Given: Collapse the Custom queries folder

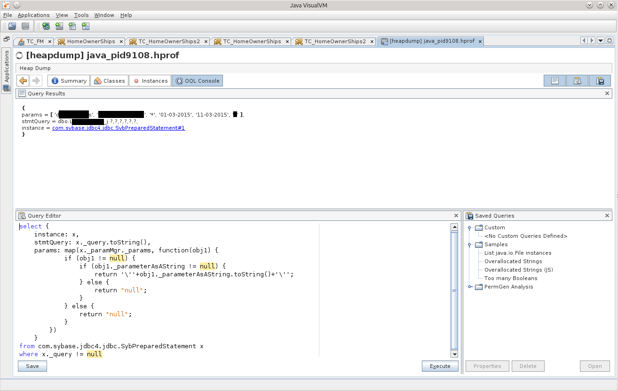Looking at the screenshot, I should (x=470, y=227).
